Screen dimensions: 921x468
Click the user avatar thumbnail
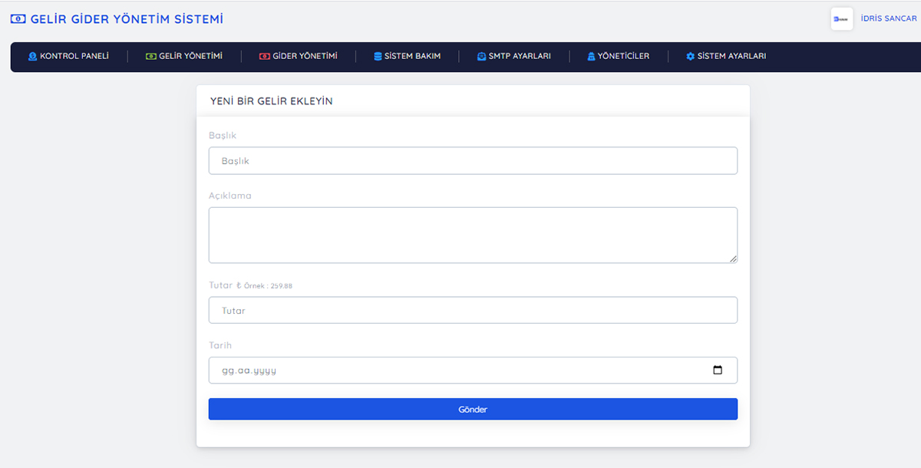(841, 18)
